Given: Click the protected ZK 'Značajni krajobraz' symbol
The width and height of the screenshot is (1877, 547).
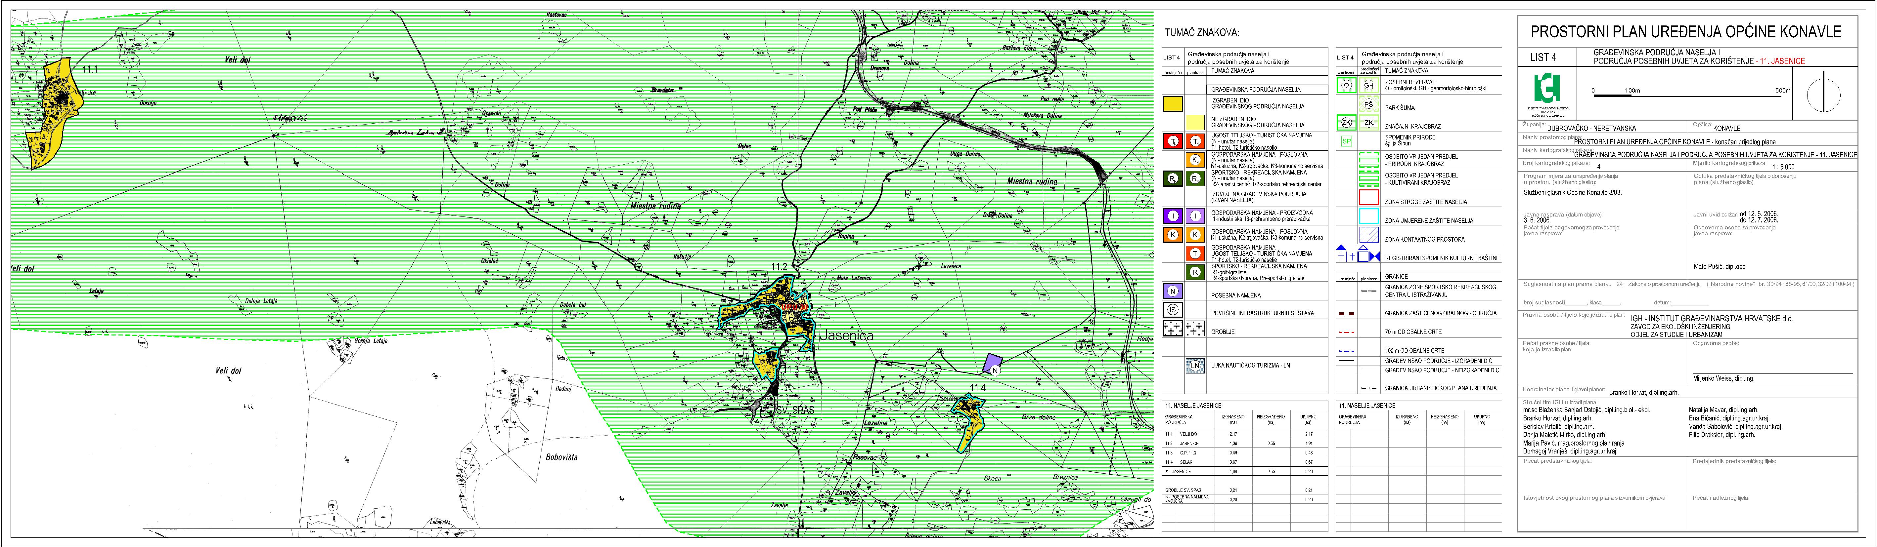Looking at the screenshot, I should (1347, 123).
